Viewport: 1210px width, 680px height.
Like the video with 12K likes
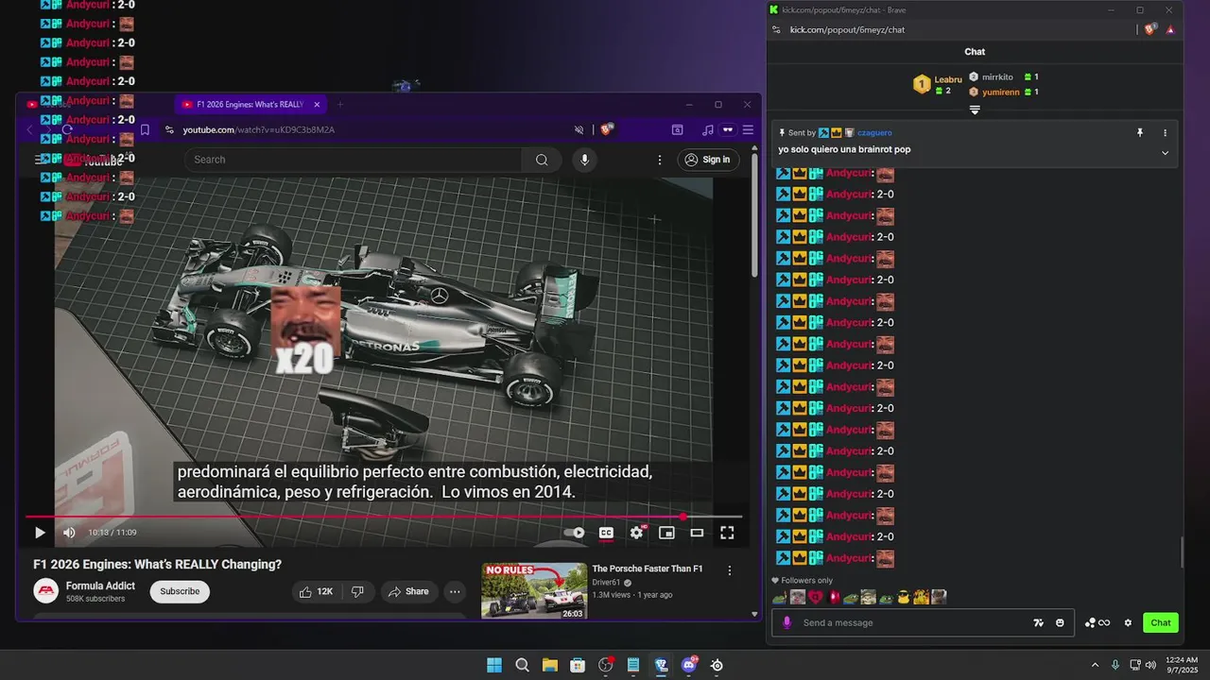316,591
